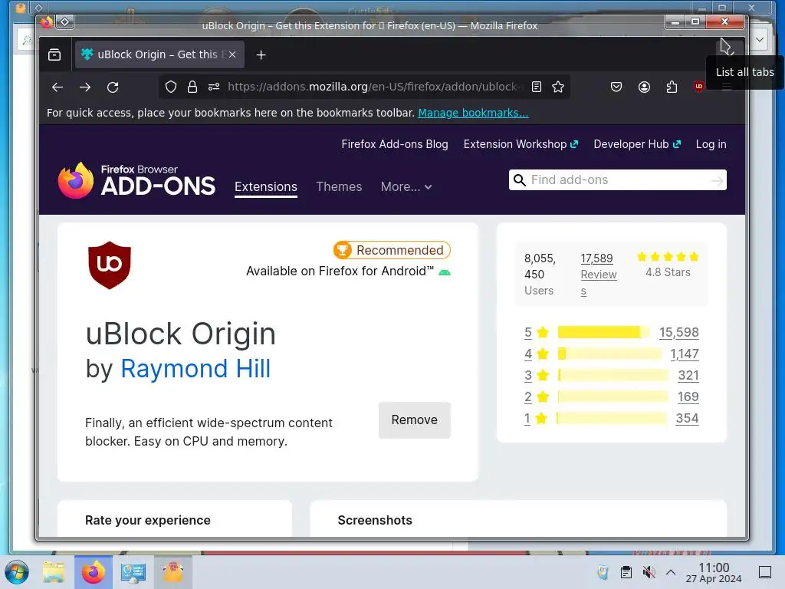This screenshot has height=589, width=785.
Task: Go back to the previous page
Action: tap(57, 87)
